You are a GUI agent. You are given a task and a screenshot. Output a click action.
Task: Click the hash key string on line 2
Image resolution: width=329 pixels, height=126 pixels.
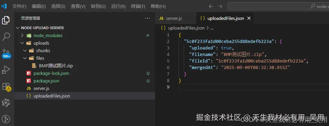coord(229,42)
